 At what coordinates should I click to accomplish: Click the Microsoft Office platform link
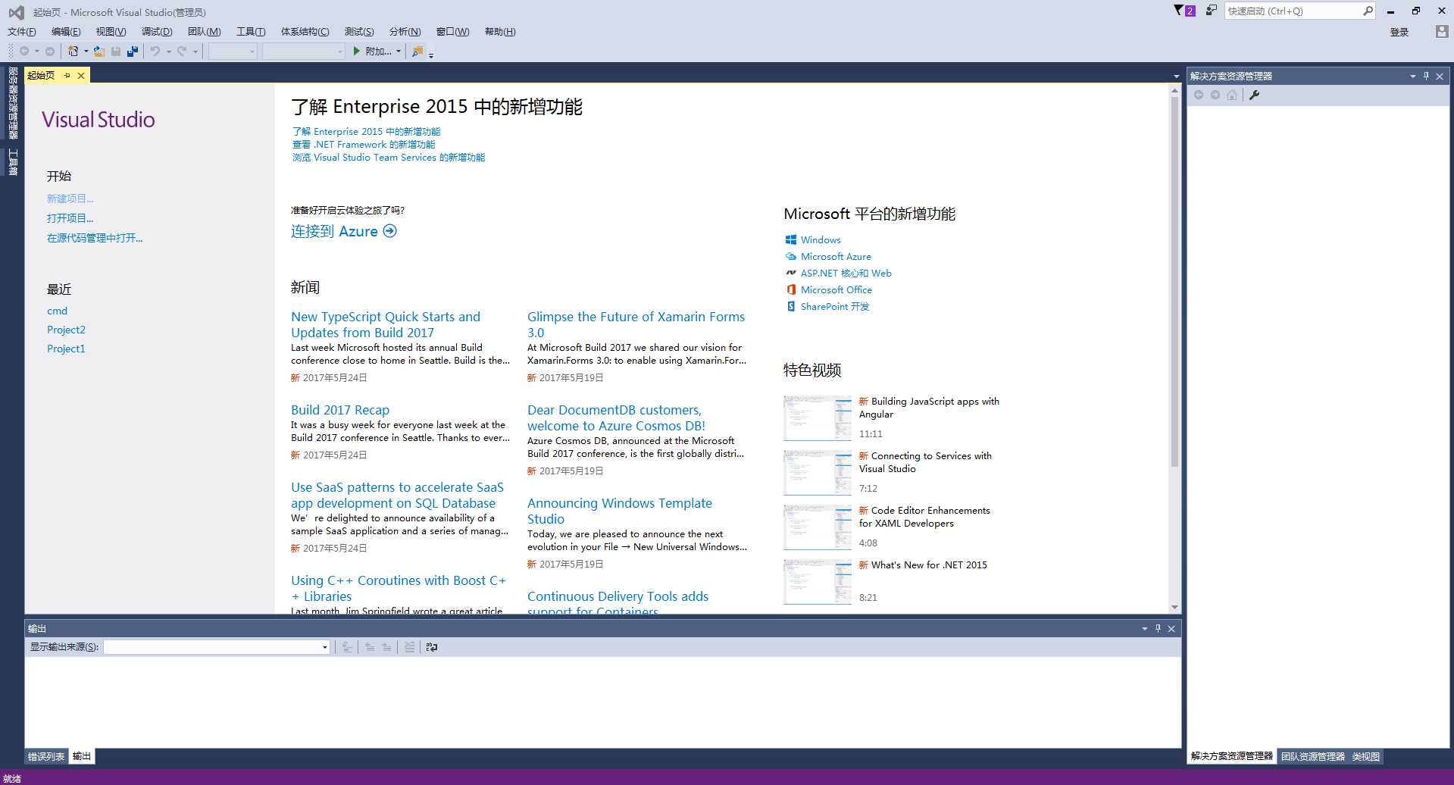pos(836,289)
